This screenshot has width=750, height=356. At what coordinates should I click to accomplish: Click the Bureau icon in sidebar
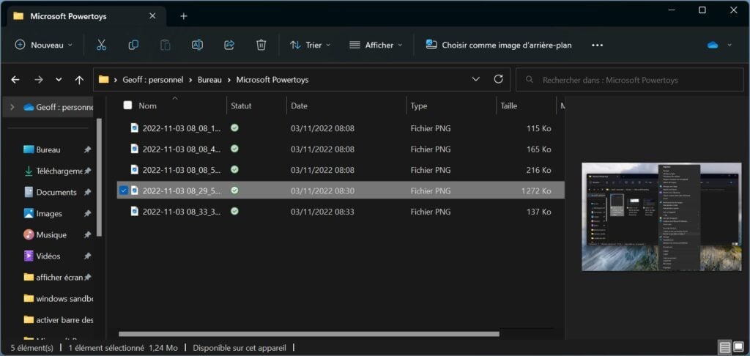coord(29,149)
